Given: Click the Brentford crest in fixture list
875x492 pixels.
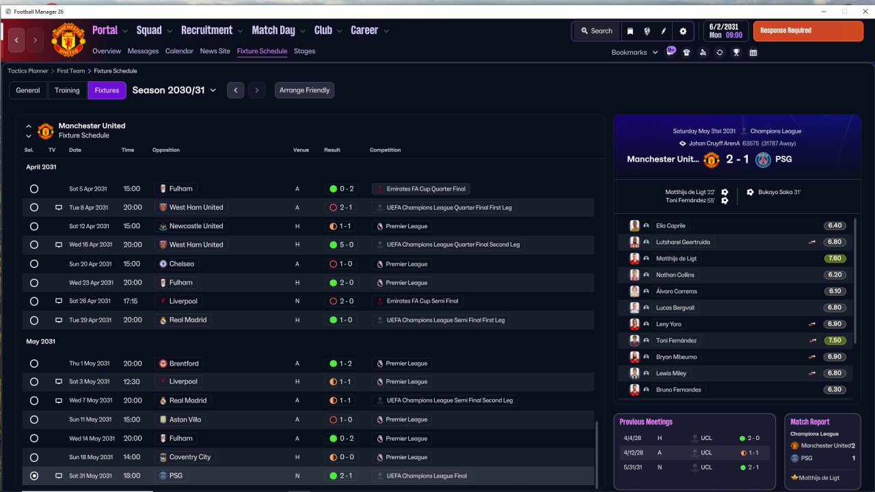Looking at the screenshot, I should pos(163,364).
